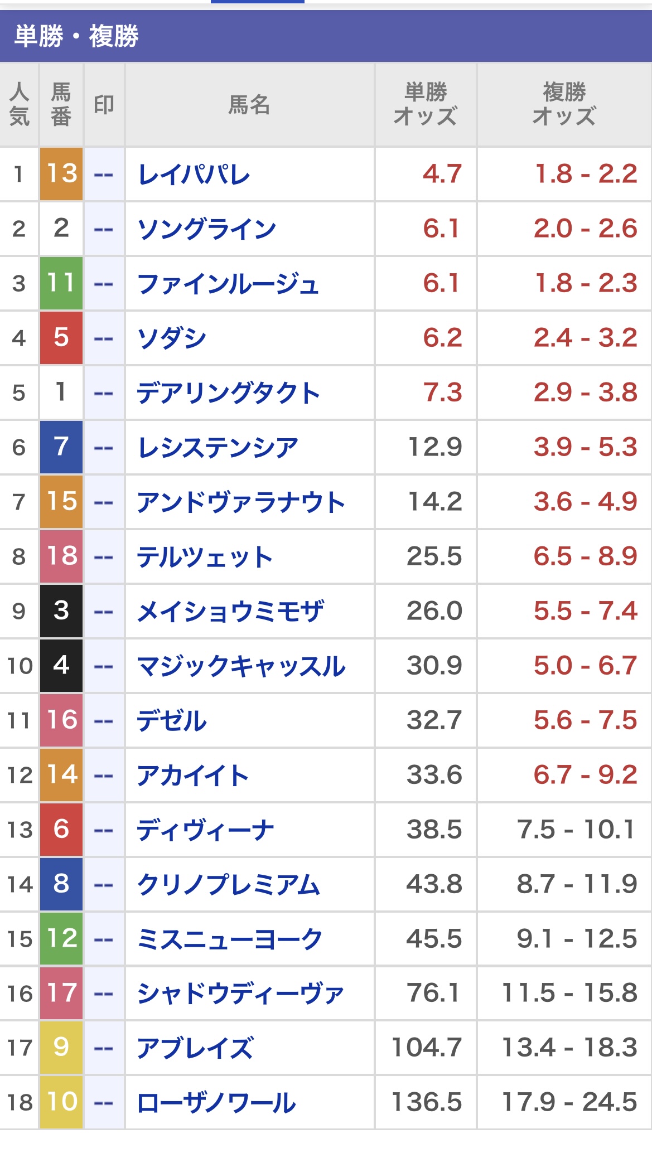
Task: Click ソダシ horse name link
Action: (172, 338)
